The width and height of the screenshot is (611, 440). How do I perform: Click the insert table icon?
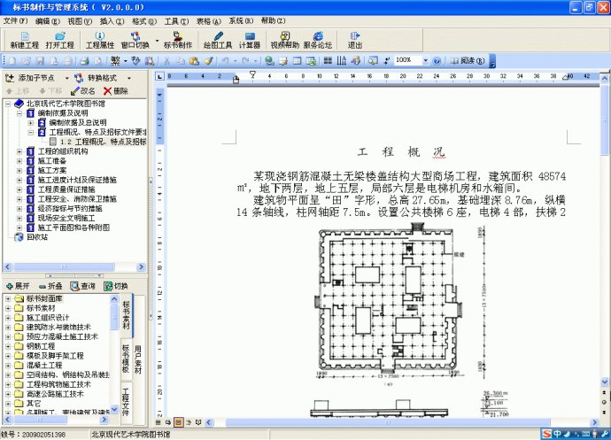297,61
